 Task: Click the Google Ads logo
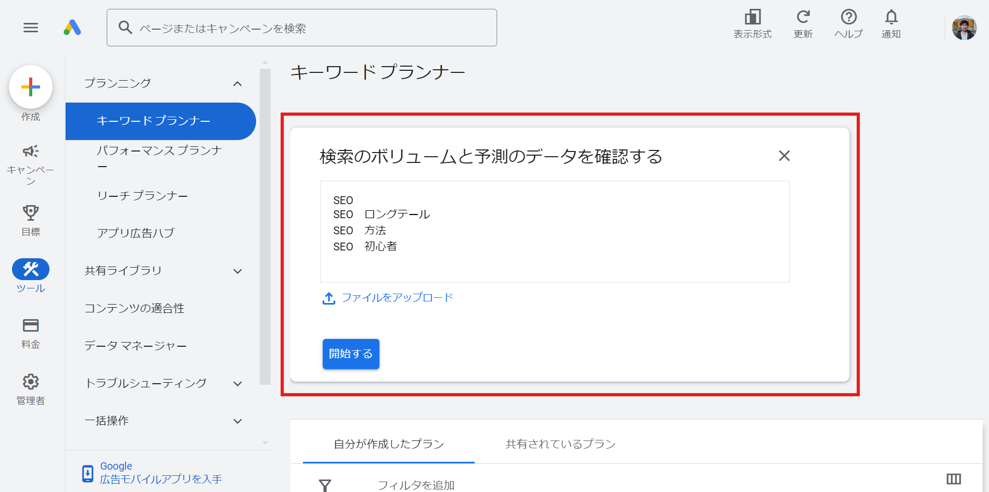72,28
